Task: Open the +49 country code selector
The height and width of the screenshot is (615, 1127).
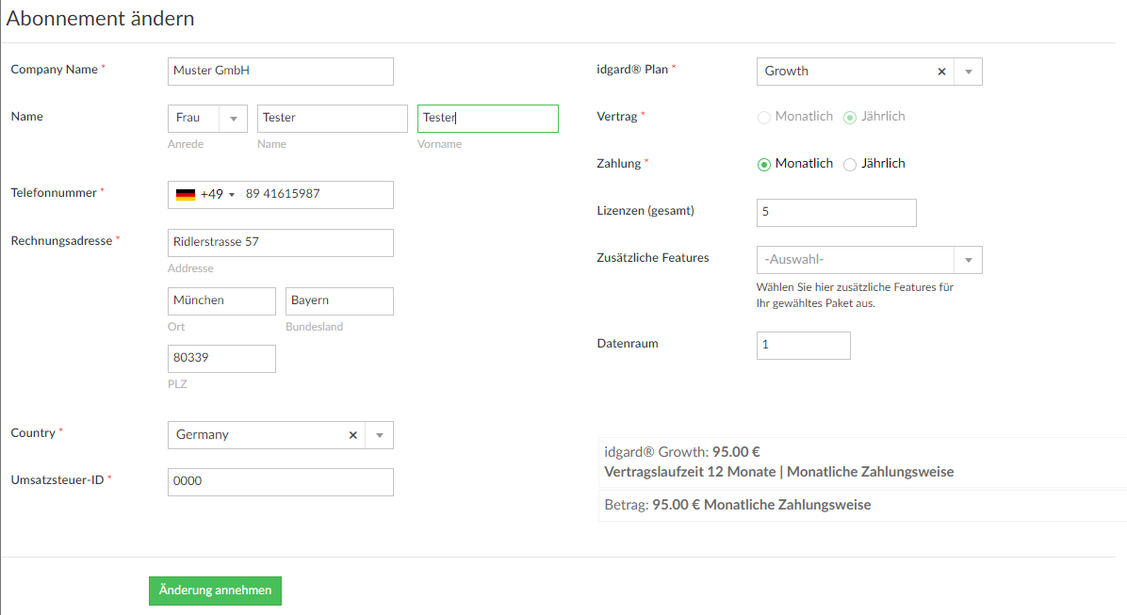Action: click(x=217, y=195)
